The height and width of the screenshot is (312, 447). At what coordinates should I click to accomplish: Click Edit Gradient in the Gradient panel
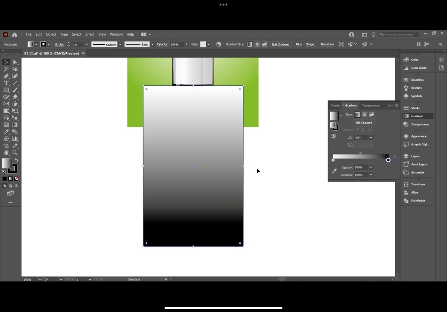364,122
